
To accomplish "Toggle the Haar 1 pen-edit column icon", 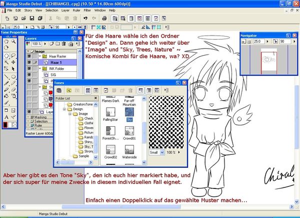I will tap(35, 62).
